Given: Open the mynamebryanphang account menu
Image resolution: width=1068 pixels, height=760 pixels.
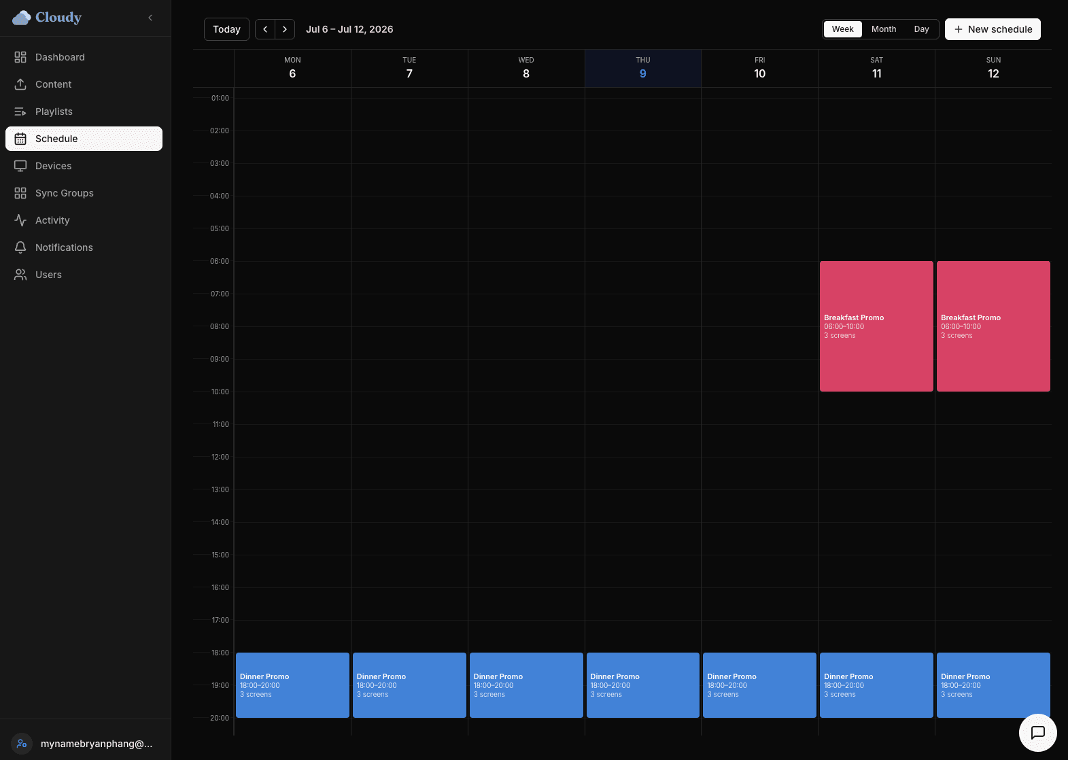Looking at the screenshot, I should tap(85, 744).
